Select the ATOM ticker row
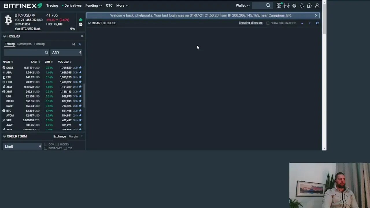The width and height of the screenshot is (370, 208). [x=42, y=116]
